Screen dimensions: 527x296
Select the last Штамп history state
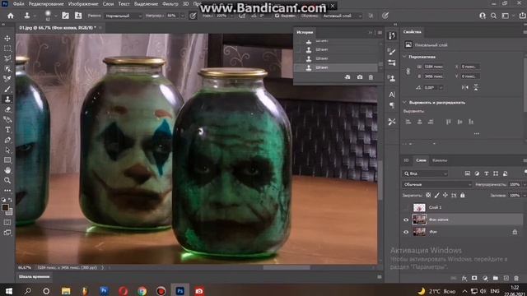click(x=336, y=67)
